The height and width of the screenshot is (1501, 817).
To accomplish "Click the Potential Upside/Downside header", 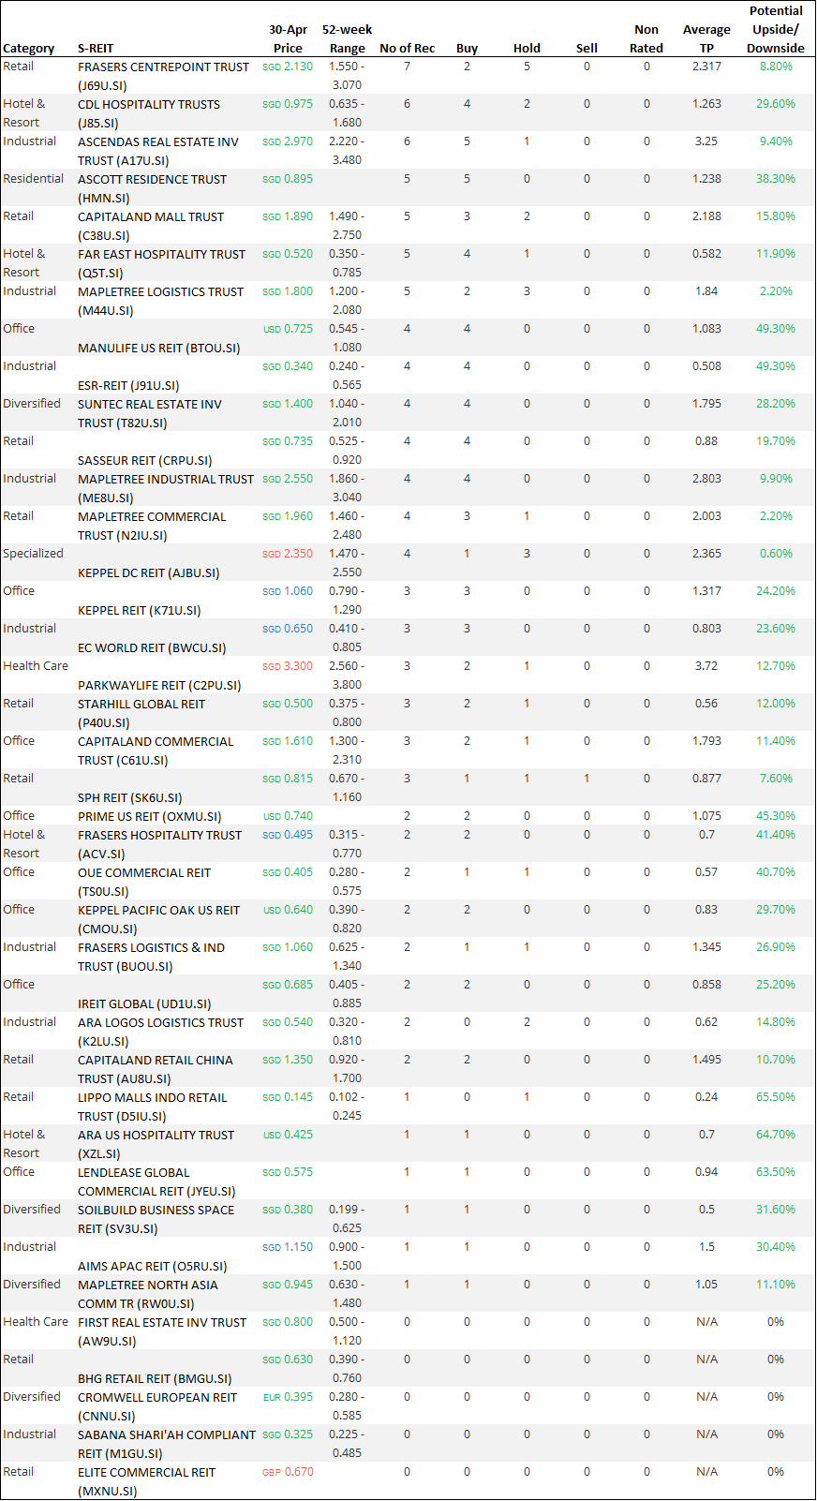I will tap(776, 30).
